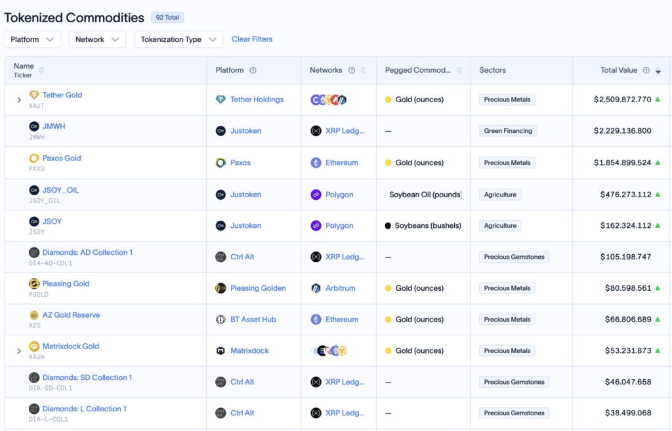
Task: Click the XRP Ledger icon in JMWH row
Action: tap(316, 131)
